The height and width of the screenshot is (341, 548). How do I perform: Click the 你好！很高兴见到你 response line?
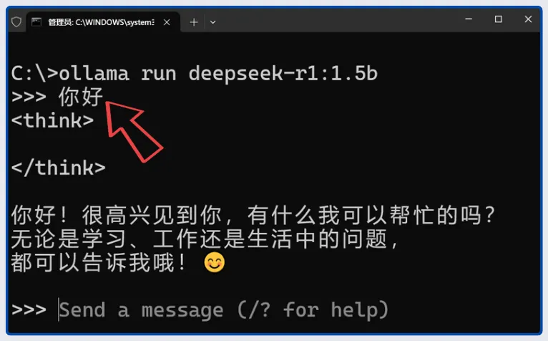click(x=253, y=215)
